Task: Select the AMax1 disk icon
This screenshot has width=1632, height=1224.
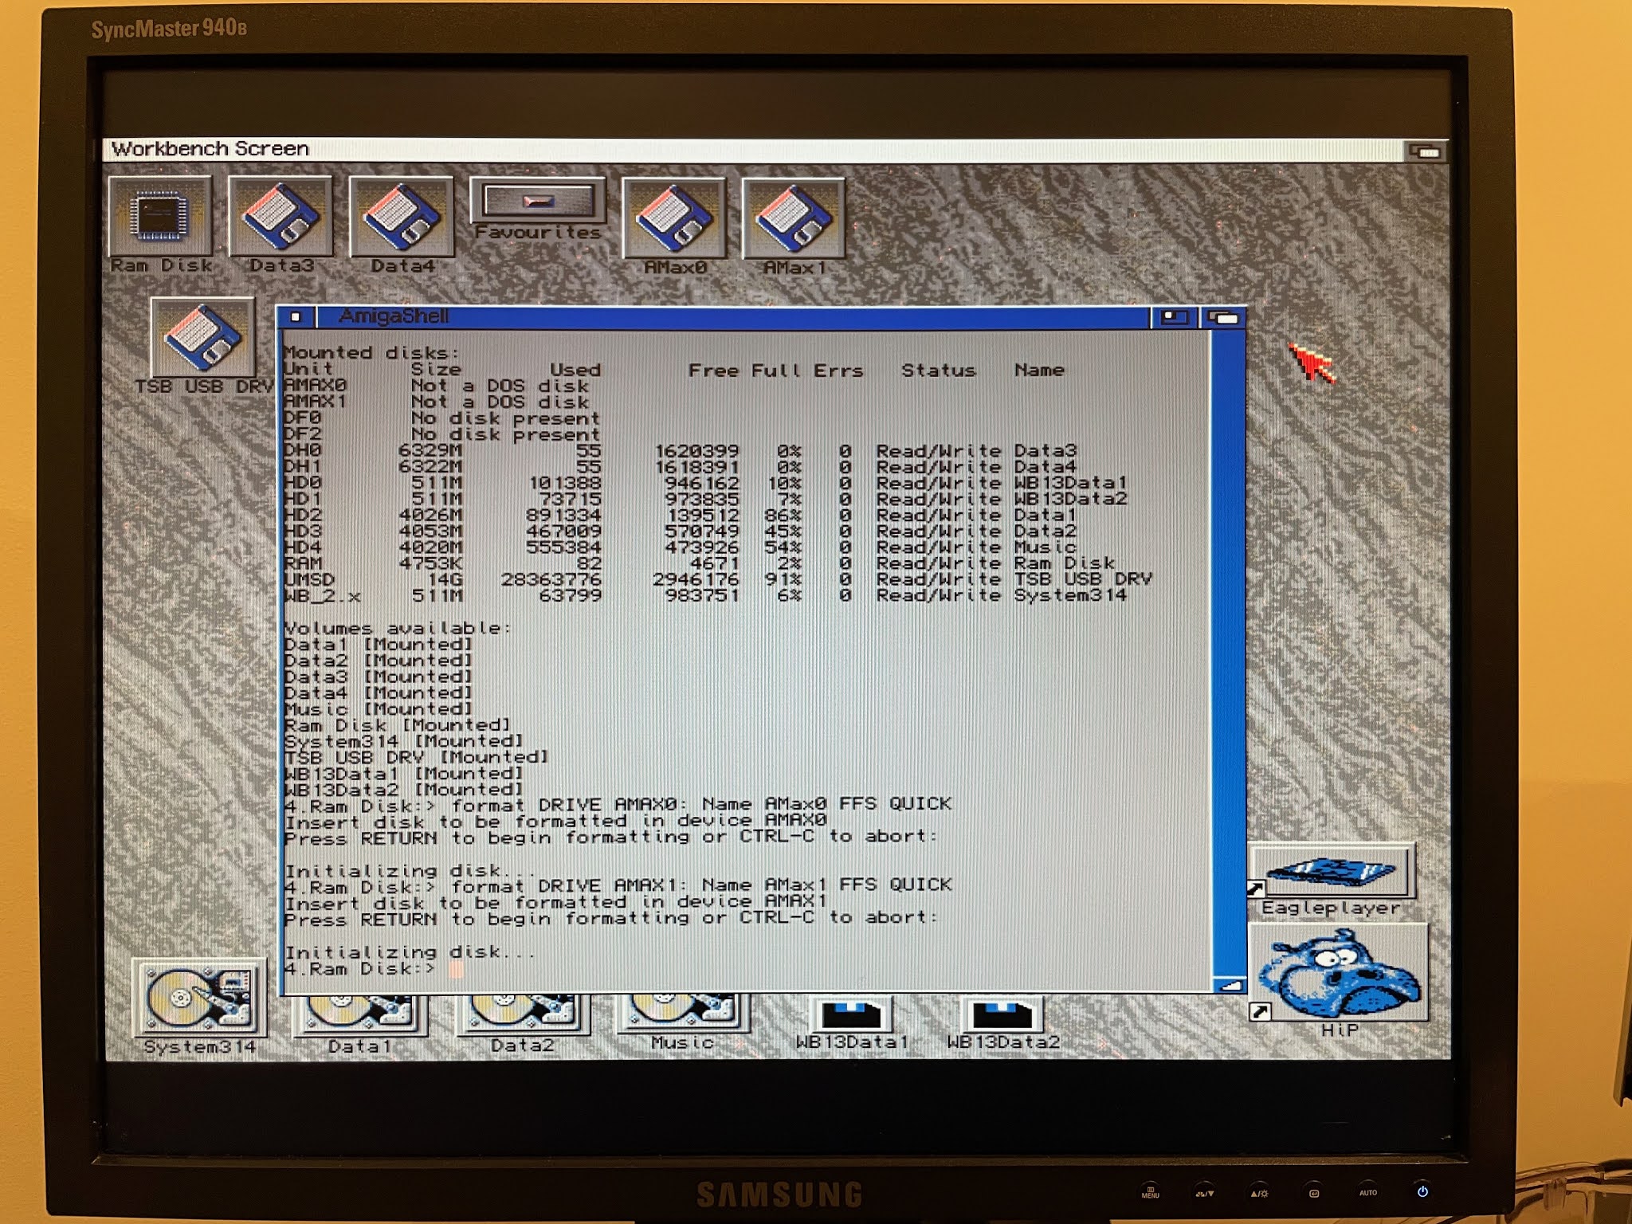Action: coord(794,218)
